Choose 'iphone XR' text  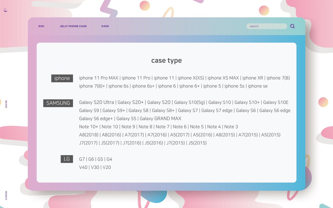[253, 78]
